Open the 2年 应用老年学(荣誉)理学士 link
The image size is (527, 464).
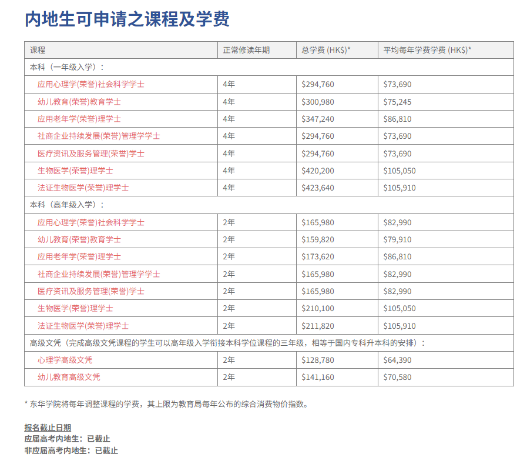point(79,257)
